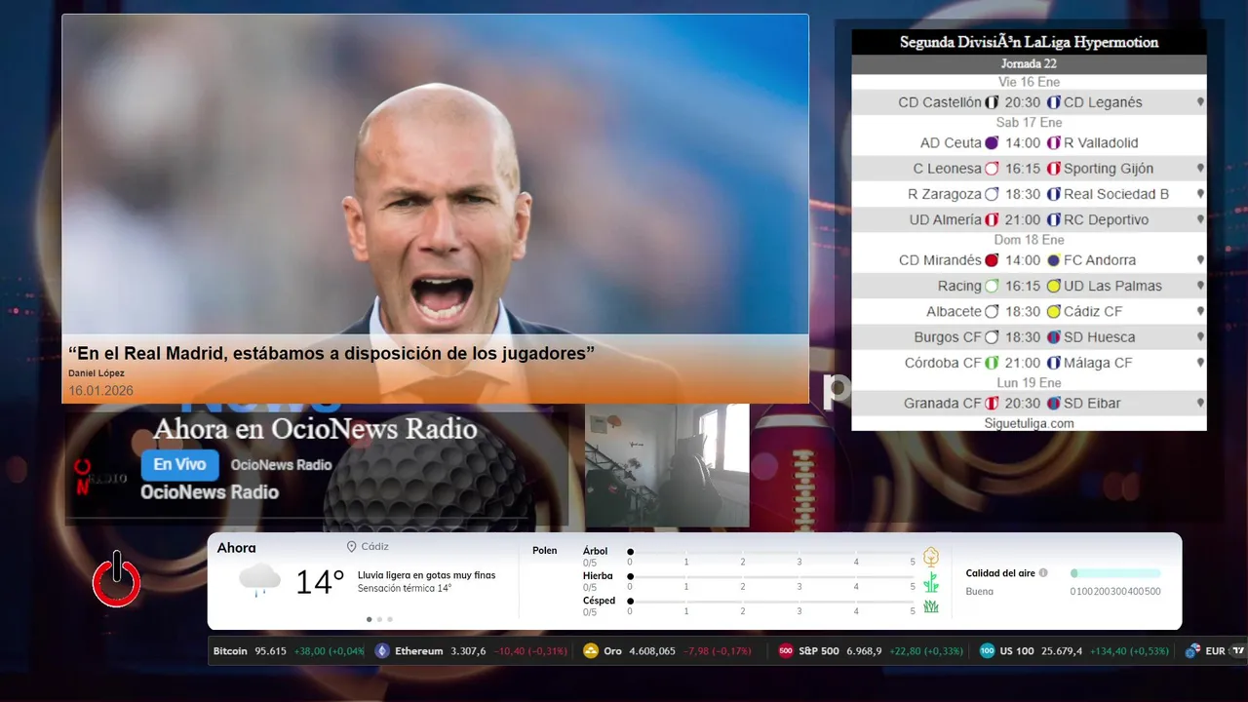The width and height of the screenshot is (1248, 702).
Task: Click S&P 500 value 6.968,9
Action: pos(864,651)
